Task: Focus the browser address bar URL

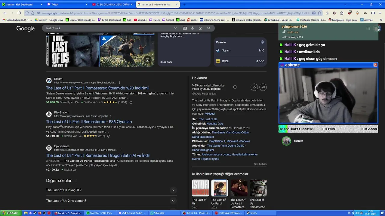Action: pyautogui.click(x=176, y=13)
